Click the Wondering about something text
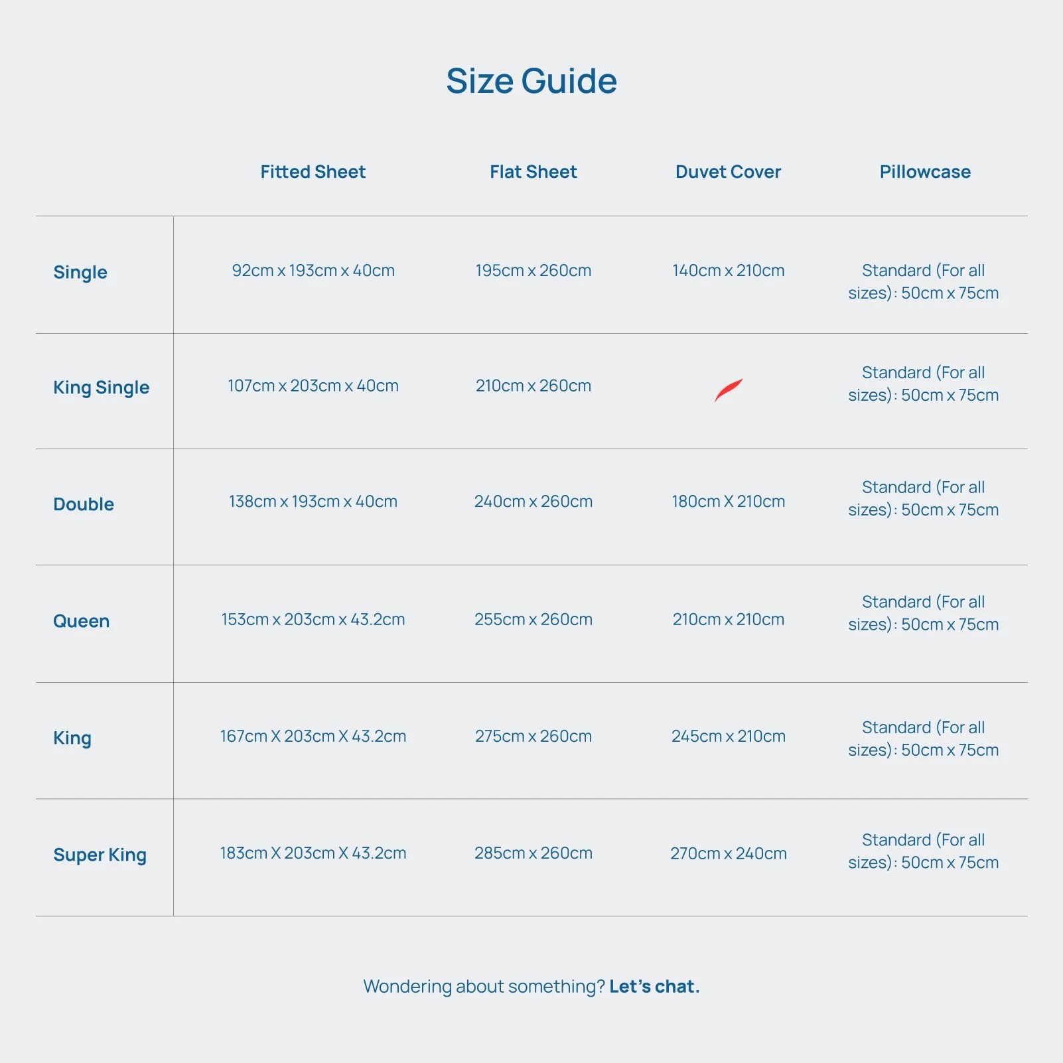The width and height of the screenshot is (1063, 1063). [484, 986]
